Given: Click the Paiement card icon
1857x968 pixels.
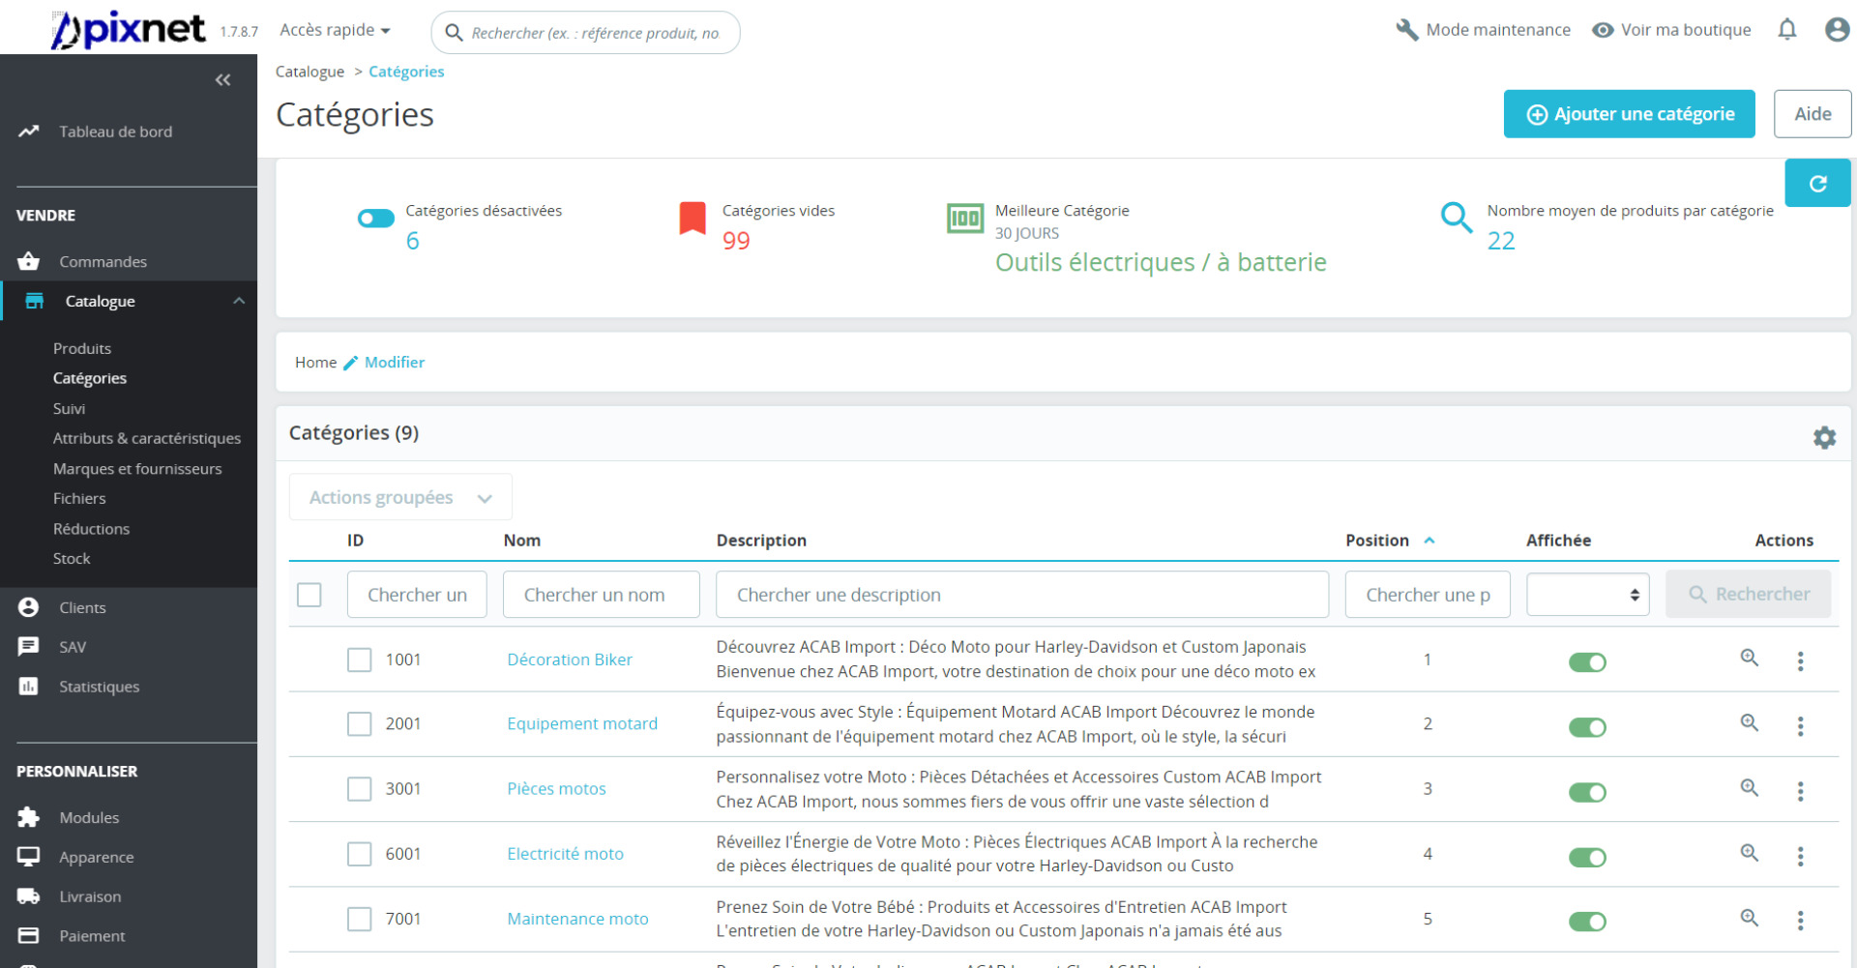Looking at the screenshot, I should [x=29, y=936].
